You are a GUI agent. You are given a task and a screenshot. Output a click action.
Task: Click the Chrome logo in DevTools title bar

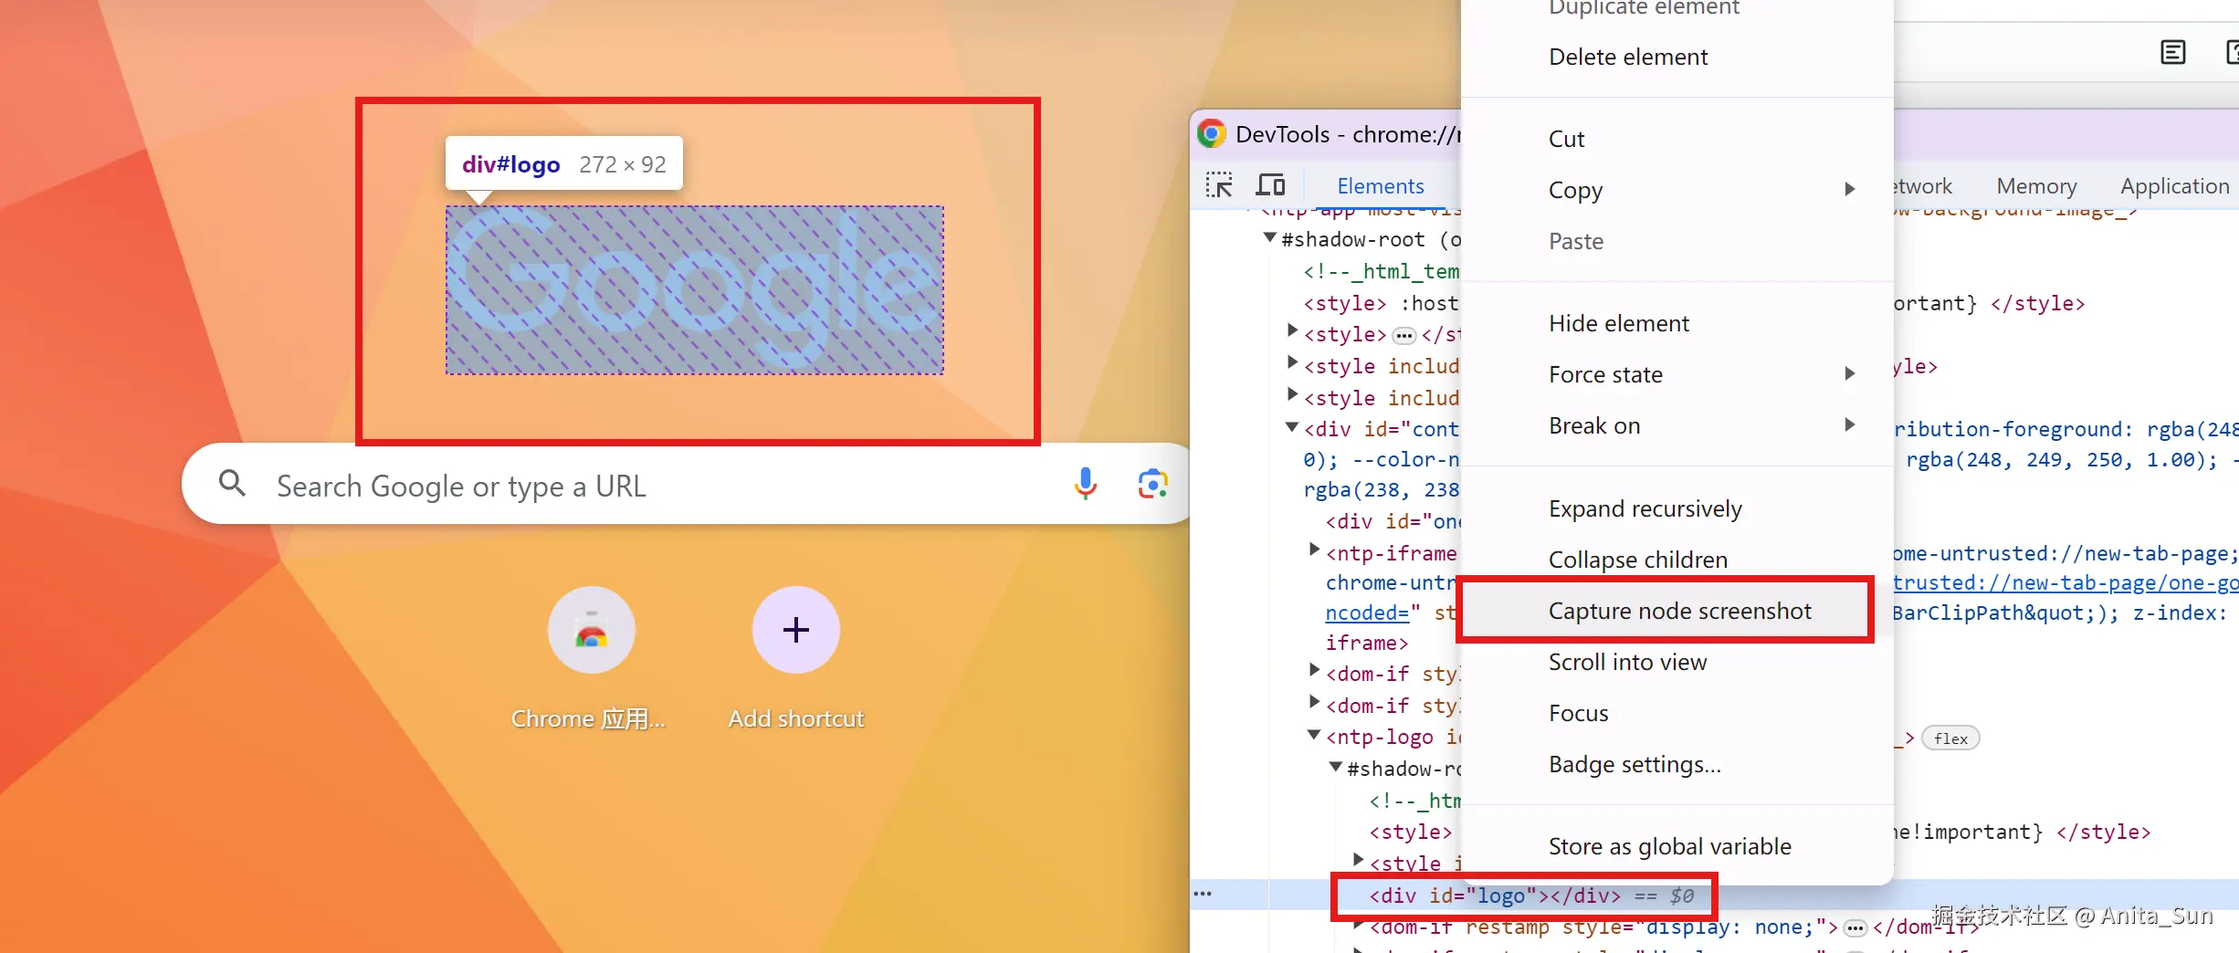1212,134
